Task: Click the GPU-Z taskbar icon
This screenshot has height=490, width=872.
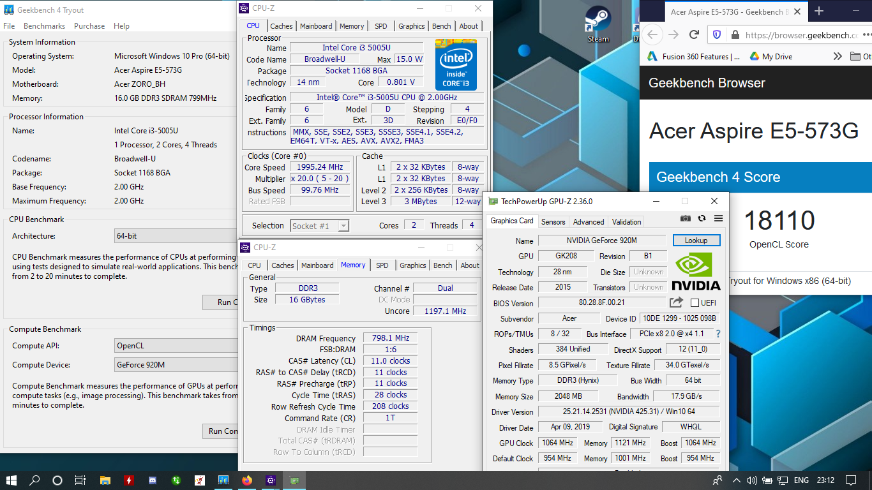Action: pos(294,480)
